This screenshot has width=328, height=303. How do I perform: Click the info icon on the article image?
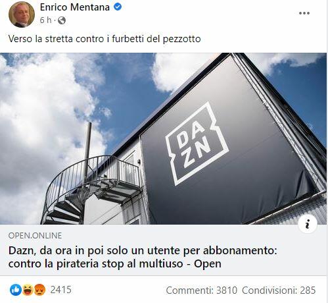[x=308, y=225]
